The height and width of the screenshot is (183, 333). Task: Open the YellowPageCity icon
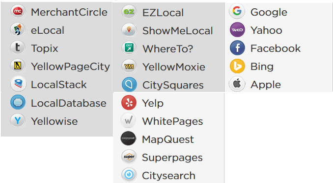tap(18, 66)
